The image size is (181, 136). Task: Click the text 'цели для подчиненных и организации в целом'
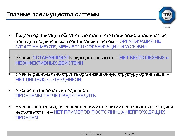tap(65, 41)
